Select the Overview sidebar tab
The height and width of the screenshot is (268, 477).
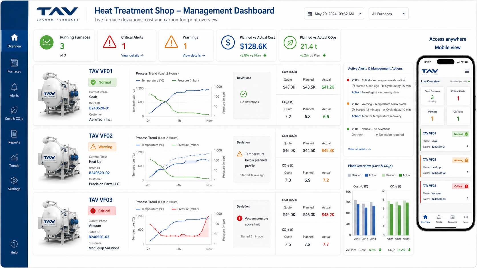point(14,41)
